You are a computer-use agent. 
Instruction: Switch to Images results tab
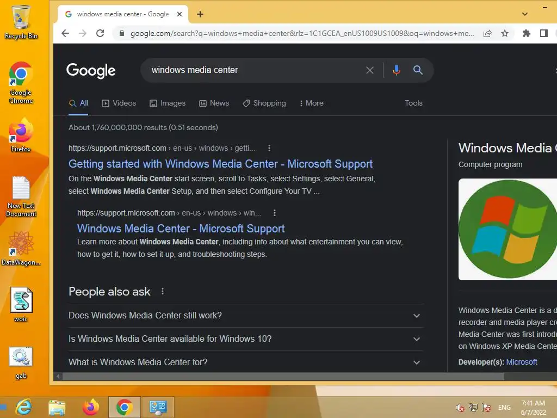168,103
